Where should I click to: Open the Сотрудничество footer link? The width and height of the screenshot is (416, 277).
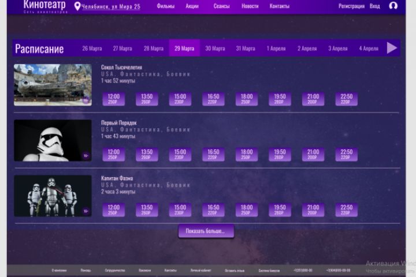pos(114,271)
